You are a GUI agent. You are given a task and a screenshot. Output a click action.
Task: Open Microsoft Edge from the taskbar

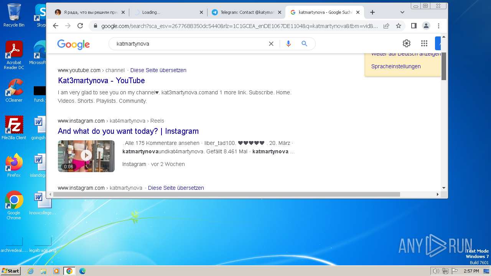82,271
